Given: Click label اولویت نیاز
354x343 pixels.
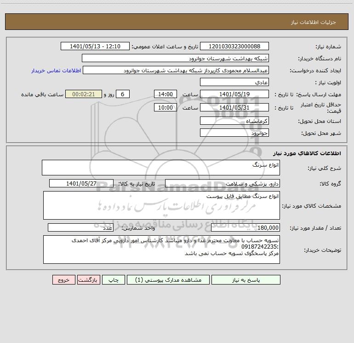Looking at the screenshot, I should tap(328, 82).
